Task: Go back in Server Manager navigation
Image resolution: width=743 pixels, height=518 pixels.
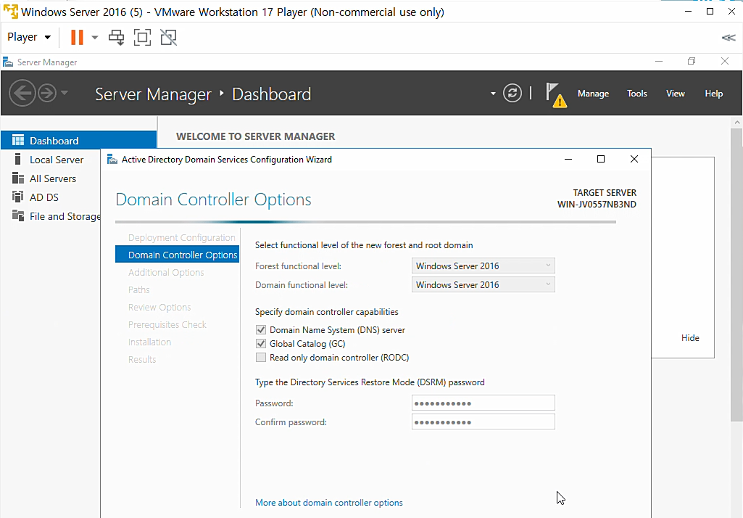Action: click(22, 93)
